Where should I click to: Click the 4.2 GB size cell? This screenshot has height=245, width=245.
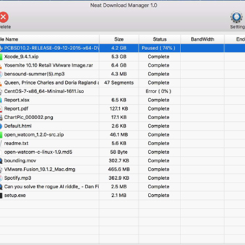[x=119, y=48]
